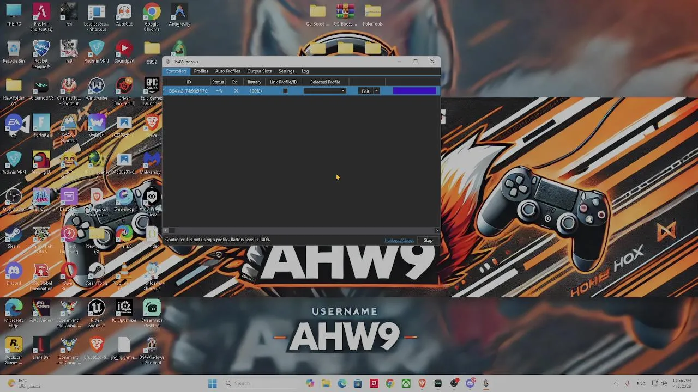Open the Log tab
698x392 pixels.
click(x=305, y=71)
